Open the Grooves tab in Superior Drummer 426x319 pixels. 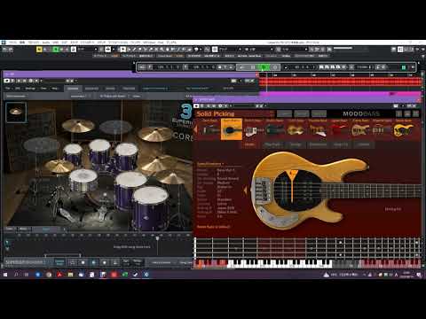pyautogui.click(x=91, y=89)
